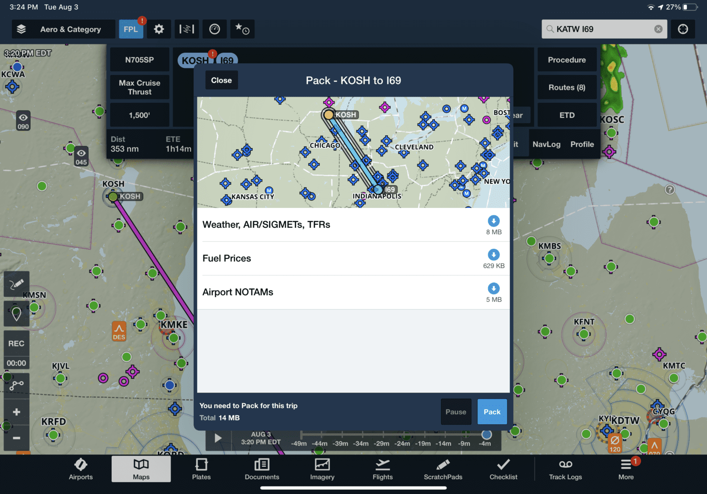
Task: Toggle the 045 eye marker on the map
Action: click(x=81, y=156)
